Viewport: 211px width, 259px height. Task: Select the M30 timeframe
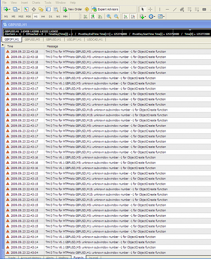click(x=28, y=16)
